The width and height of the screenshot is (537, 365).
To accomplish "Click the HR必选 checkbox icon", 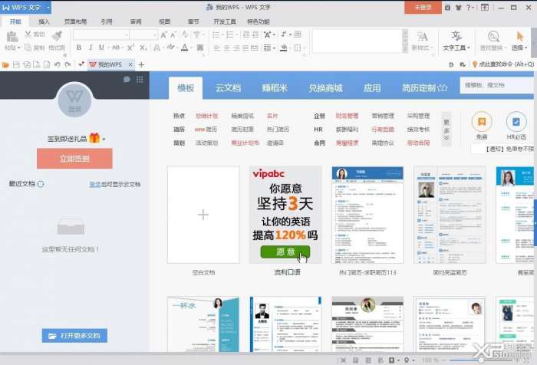I will pos(516,122).
